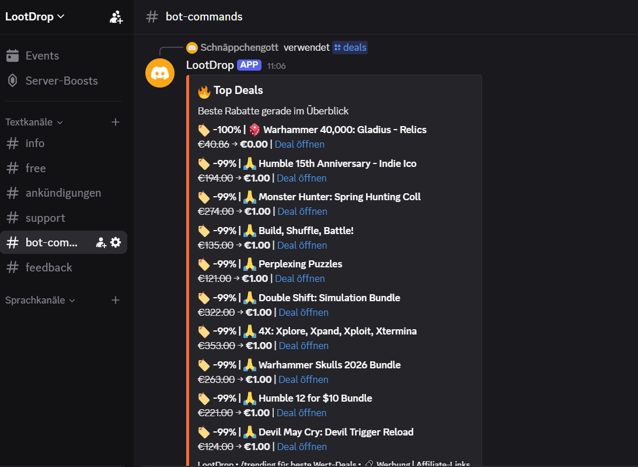Open the support text channel
This screenshot has height=467, width=638.
(63, 218)
